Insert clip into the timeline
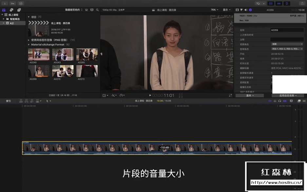 [x=27, y=101]
